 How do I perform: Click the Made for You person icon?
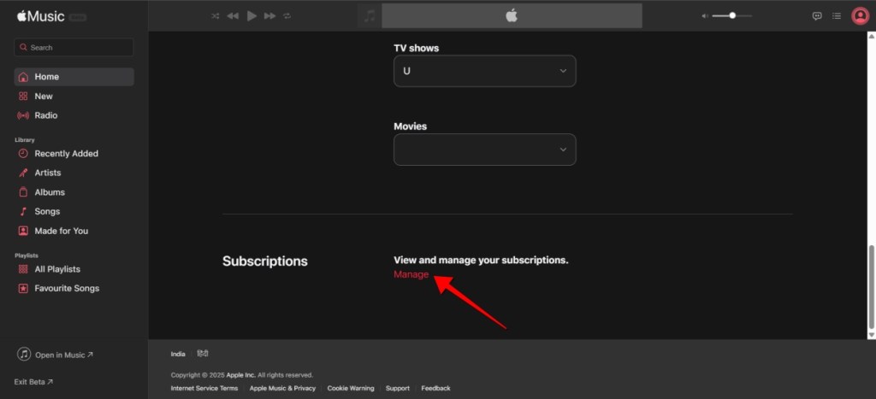pos(23,231)
